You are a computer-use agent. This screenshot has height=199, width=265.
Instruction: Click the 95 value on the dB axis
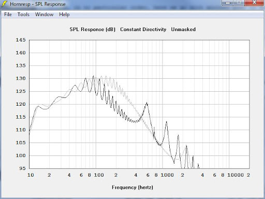click(x=22, y=168)
